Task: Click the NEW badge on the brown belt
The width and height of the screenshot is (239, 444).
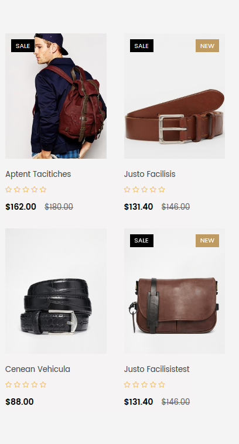Action: [207, 46]
